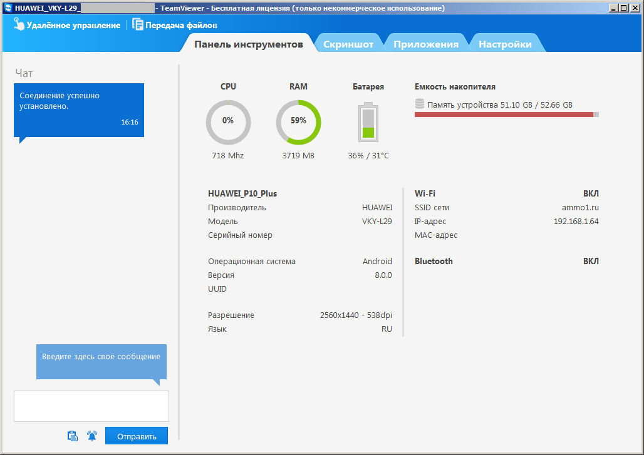Switch to the Приложения tab

(426, 44)
